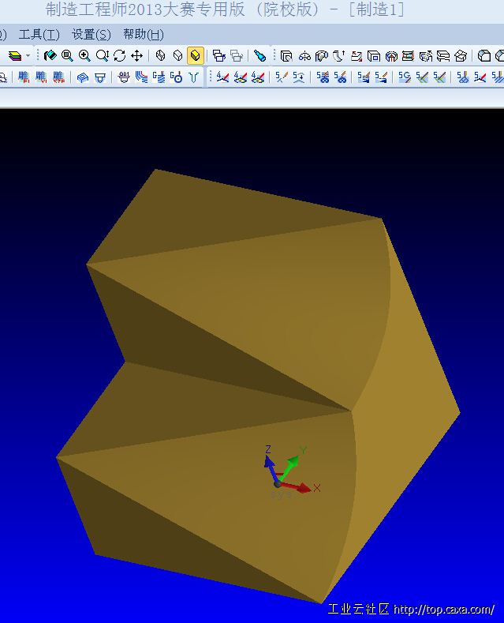Open the 工具(T) menu
Viewport: 504px width, 623px height.
[39, 35]
